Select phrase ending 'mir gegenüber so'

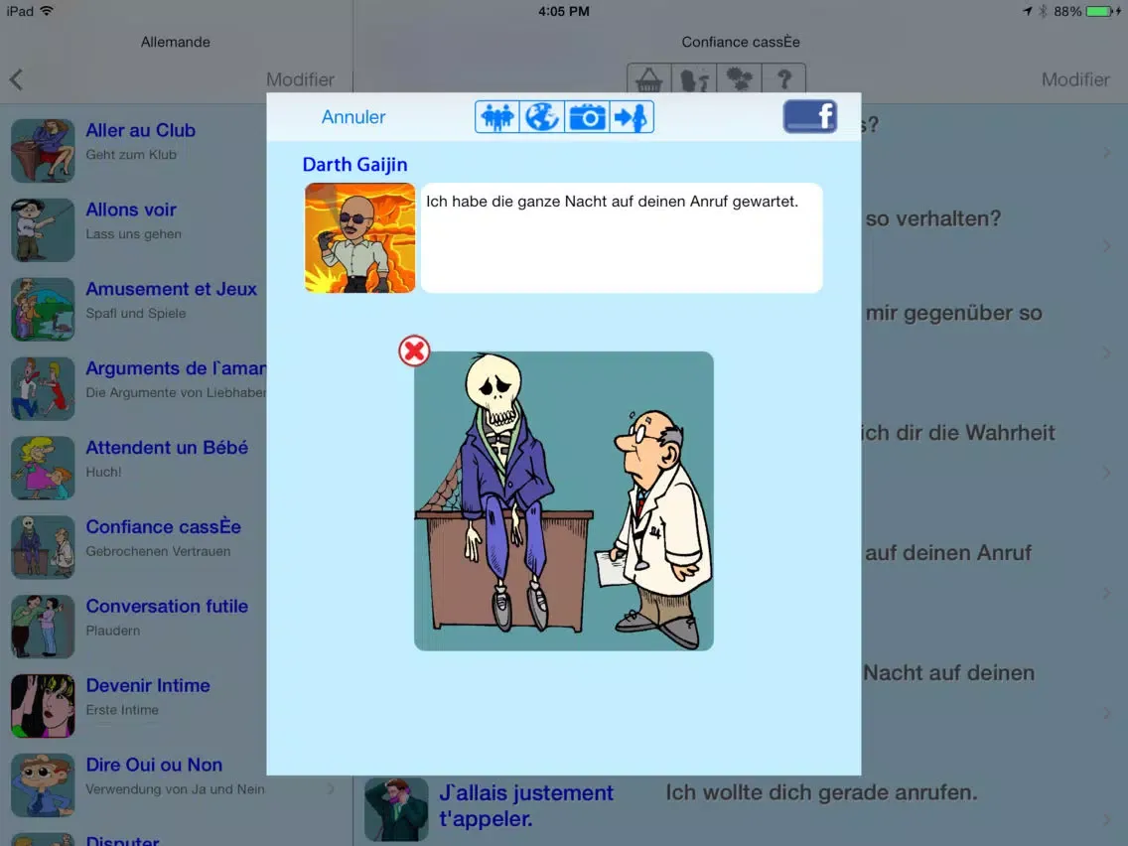click(954, 313)
